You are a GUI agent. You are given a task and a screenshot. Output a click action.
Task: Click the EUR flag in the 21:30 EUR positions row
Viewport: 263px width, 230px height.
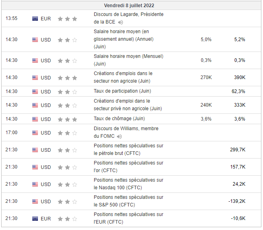click(x=35, y=219)
